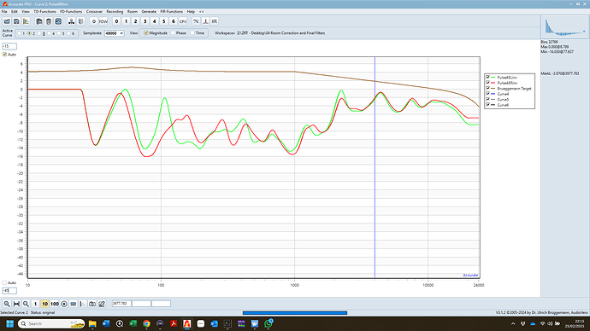Viewport: 590px width, 331px height.
Task: Click the CPV toolbar button
Action: pos(183,21)
